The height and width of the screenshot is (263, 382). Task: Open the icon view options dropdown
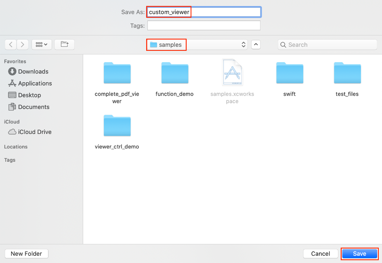point(42,44)
